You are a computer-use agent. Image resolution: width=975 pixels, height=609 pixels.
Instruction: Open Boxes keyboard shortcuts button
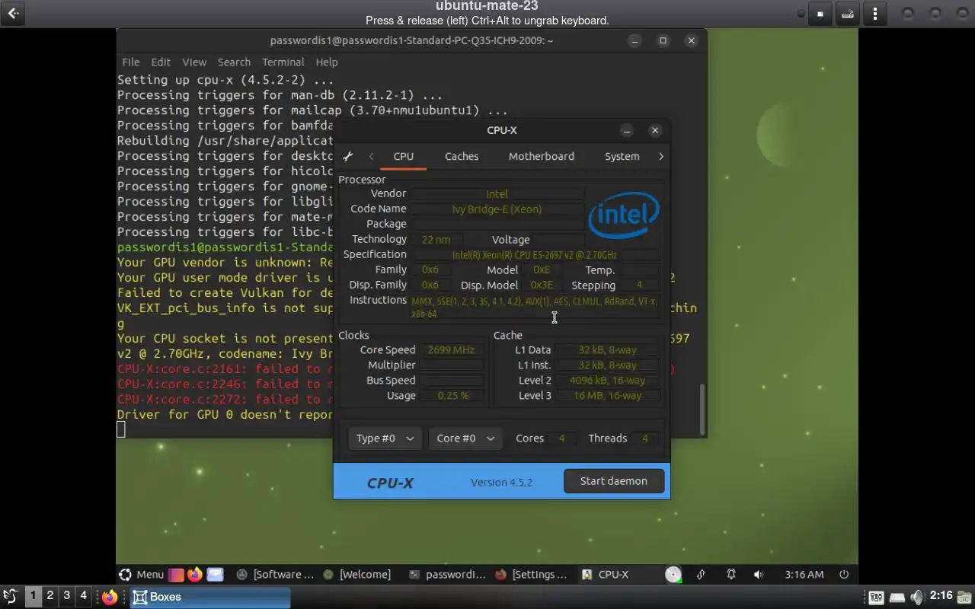click(847, 14)
